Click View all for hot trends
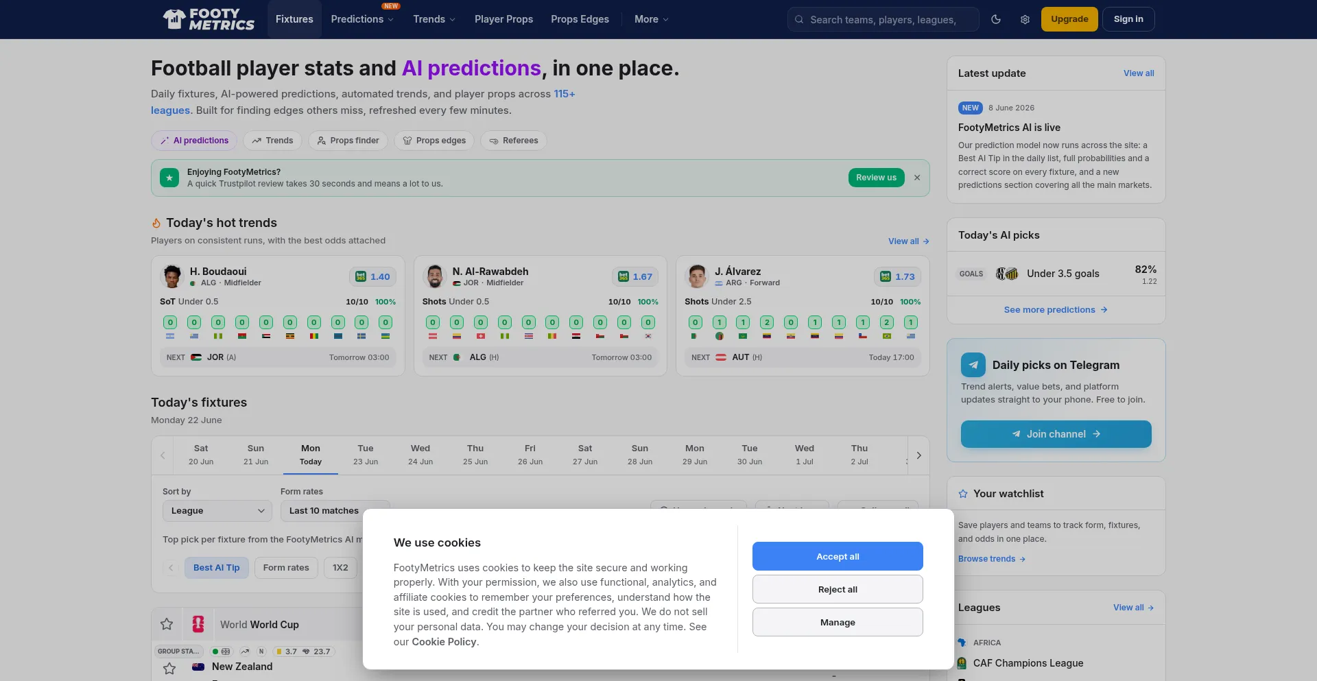This screenshot has height=681, width=1317. tap(909, 241)
